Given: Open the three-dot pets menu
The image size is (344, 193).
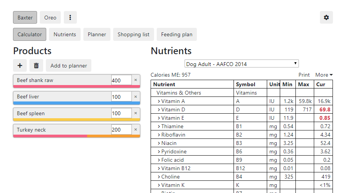Looking at the screenshot, I should 70,18.
